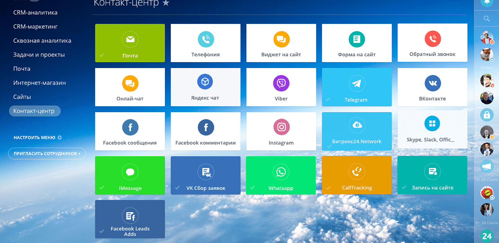Click the round 24 button in the sidebar
This screenshot has height=243, width=499.
click(x=487, y=236)
